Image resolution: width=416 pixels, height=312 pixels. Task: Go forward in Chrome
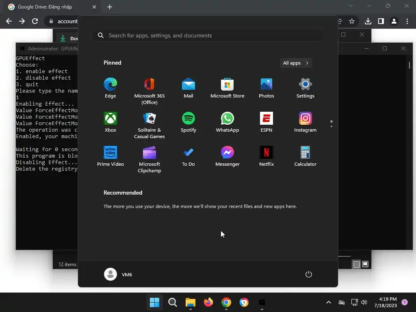pos(22,21)
